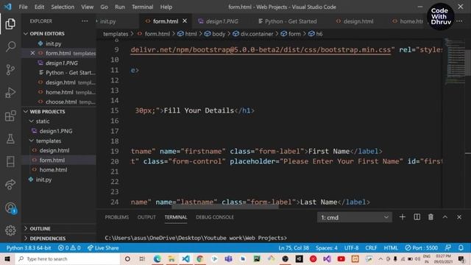The width and height of the screenshot is (471, 265).
Task: Kill the terminal with trash icon
Action: point(431,217)
